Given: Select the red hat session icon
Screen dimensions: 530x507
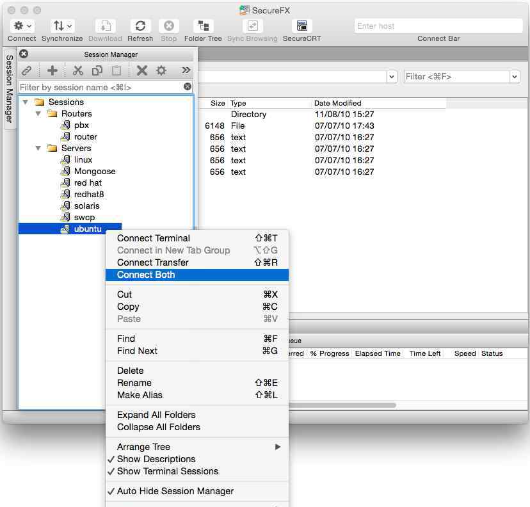Looking at the screenshot, I should (x=65, y=182).
